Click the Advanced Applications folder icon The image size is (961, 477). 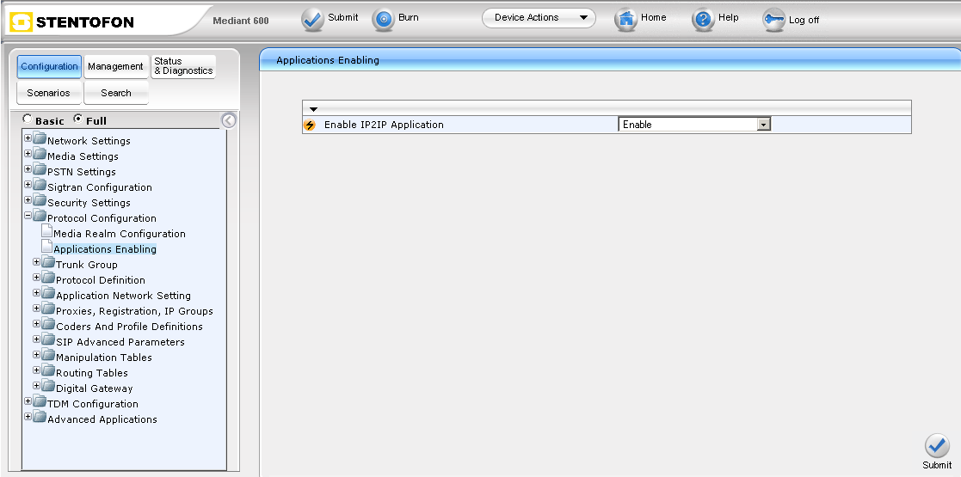[x=40, y=417]
